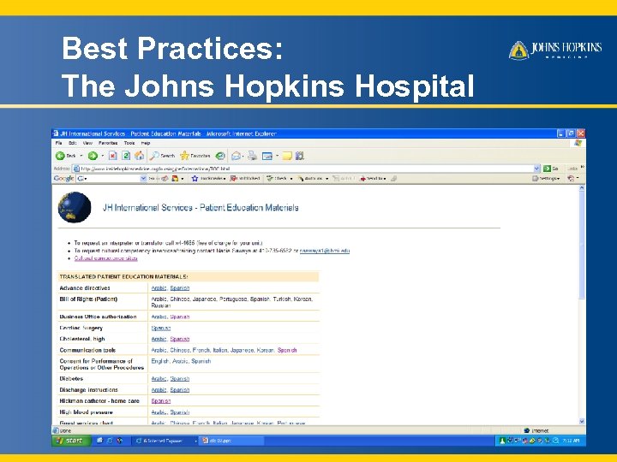Open the View menu

click(x=87, y=143)
